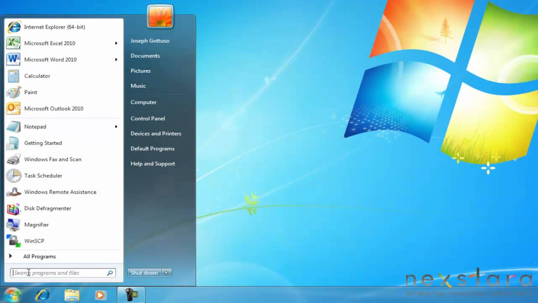This screenshot has height=303, width=538.
Task: Select the WinSCP text label
Action: click(34, 241)
